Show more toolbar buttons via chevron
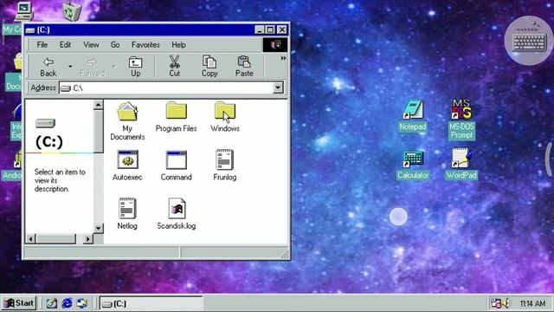Viewport: 554px width, 312px height. [283, 58]
